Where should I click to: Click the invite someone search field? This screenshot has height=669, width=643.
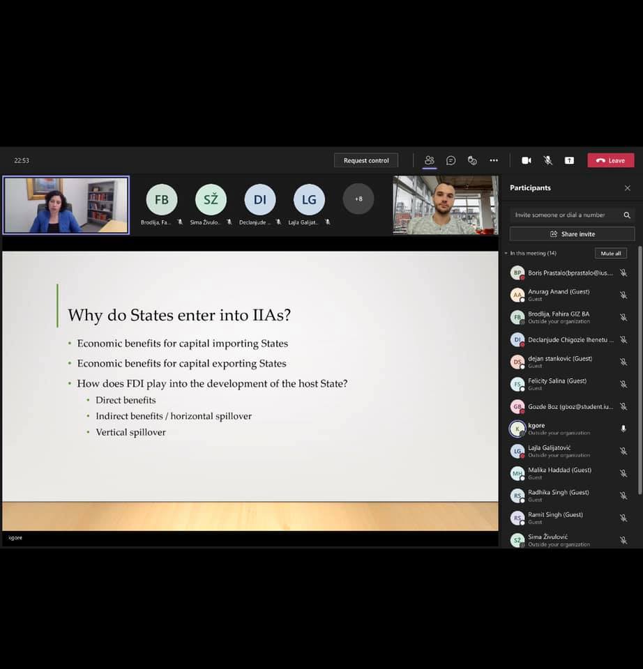click(x=565, y=215)
